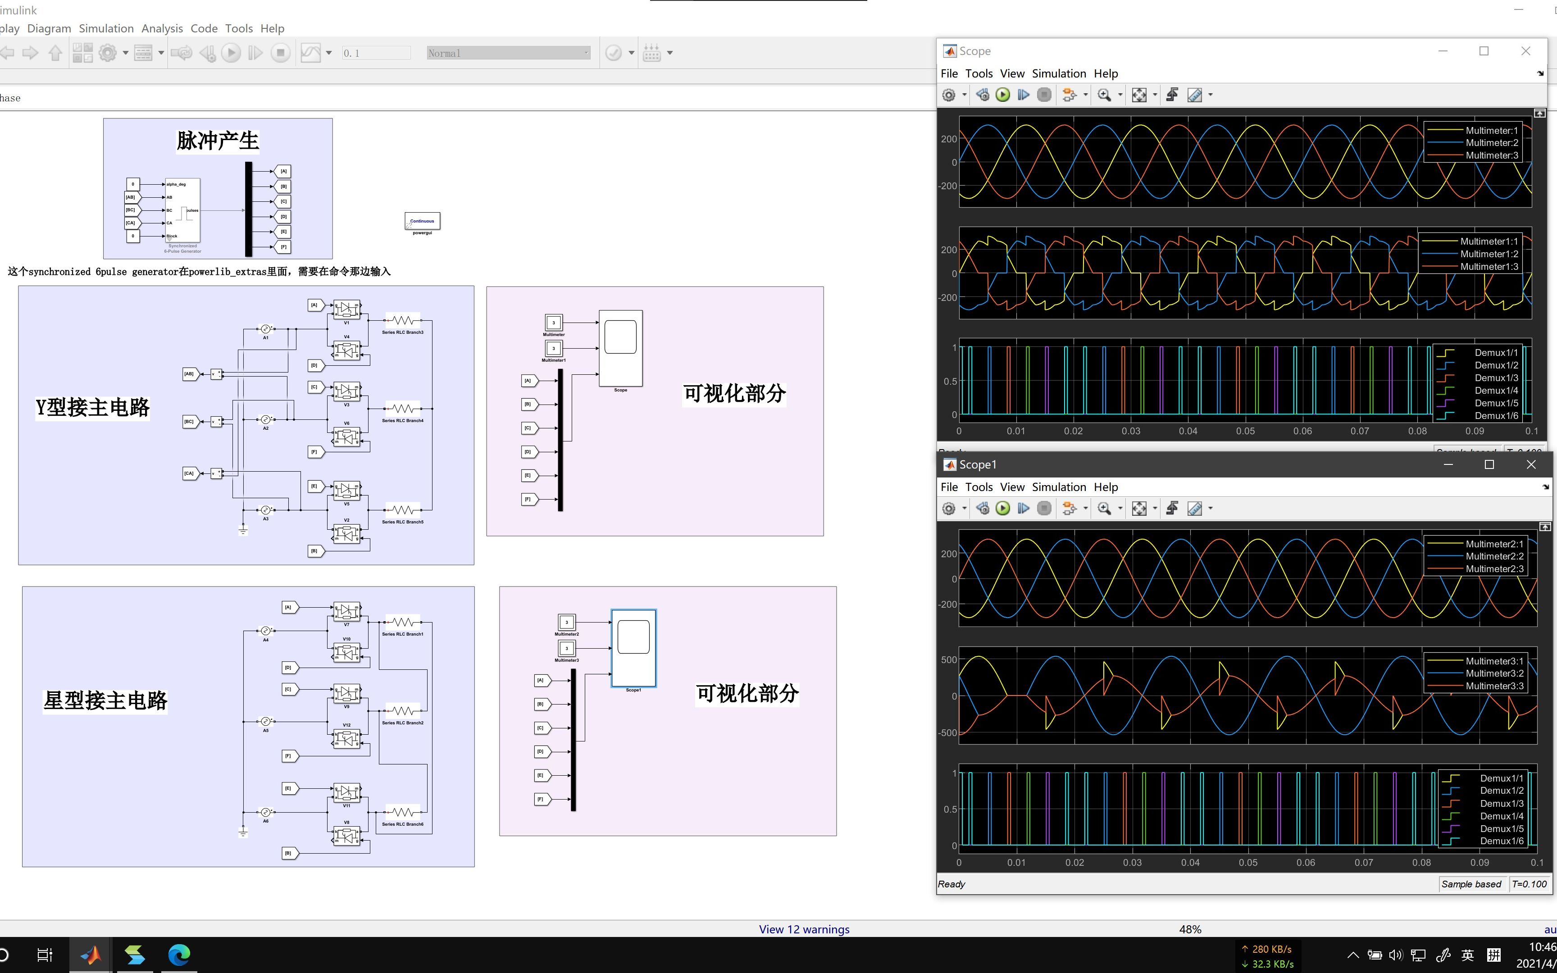Click the simulation stop time field
The width and height of the screenshot is (1557, 973).
click(375, 54)
